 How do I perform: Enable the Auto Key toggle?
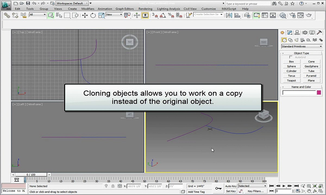coord(231,186)
